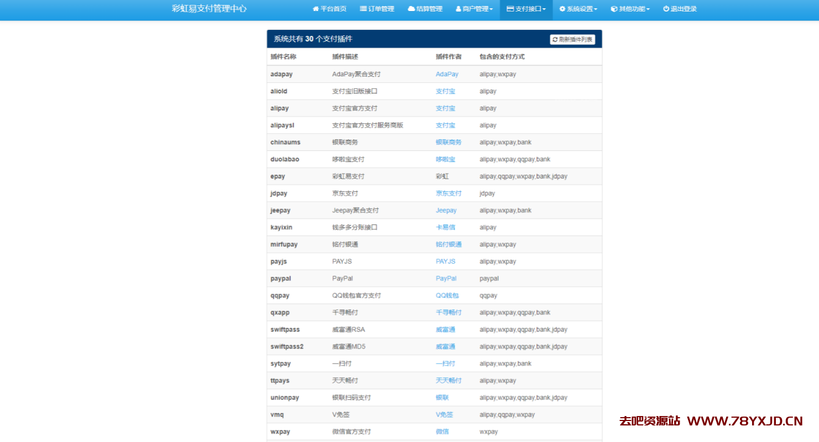Open the 结算管理 menu item

pos(425,9)
